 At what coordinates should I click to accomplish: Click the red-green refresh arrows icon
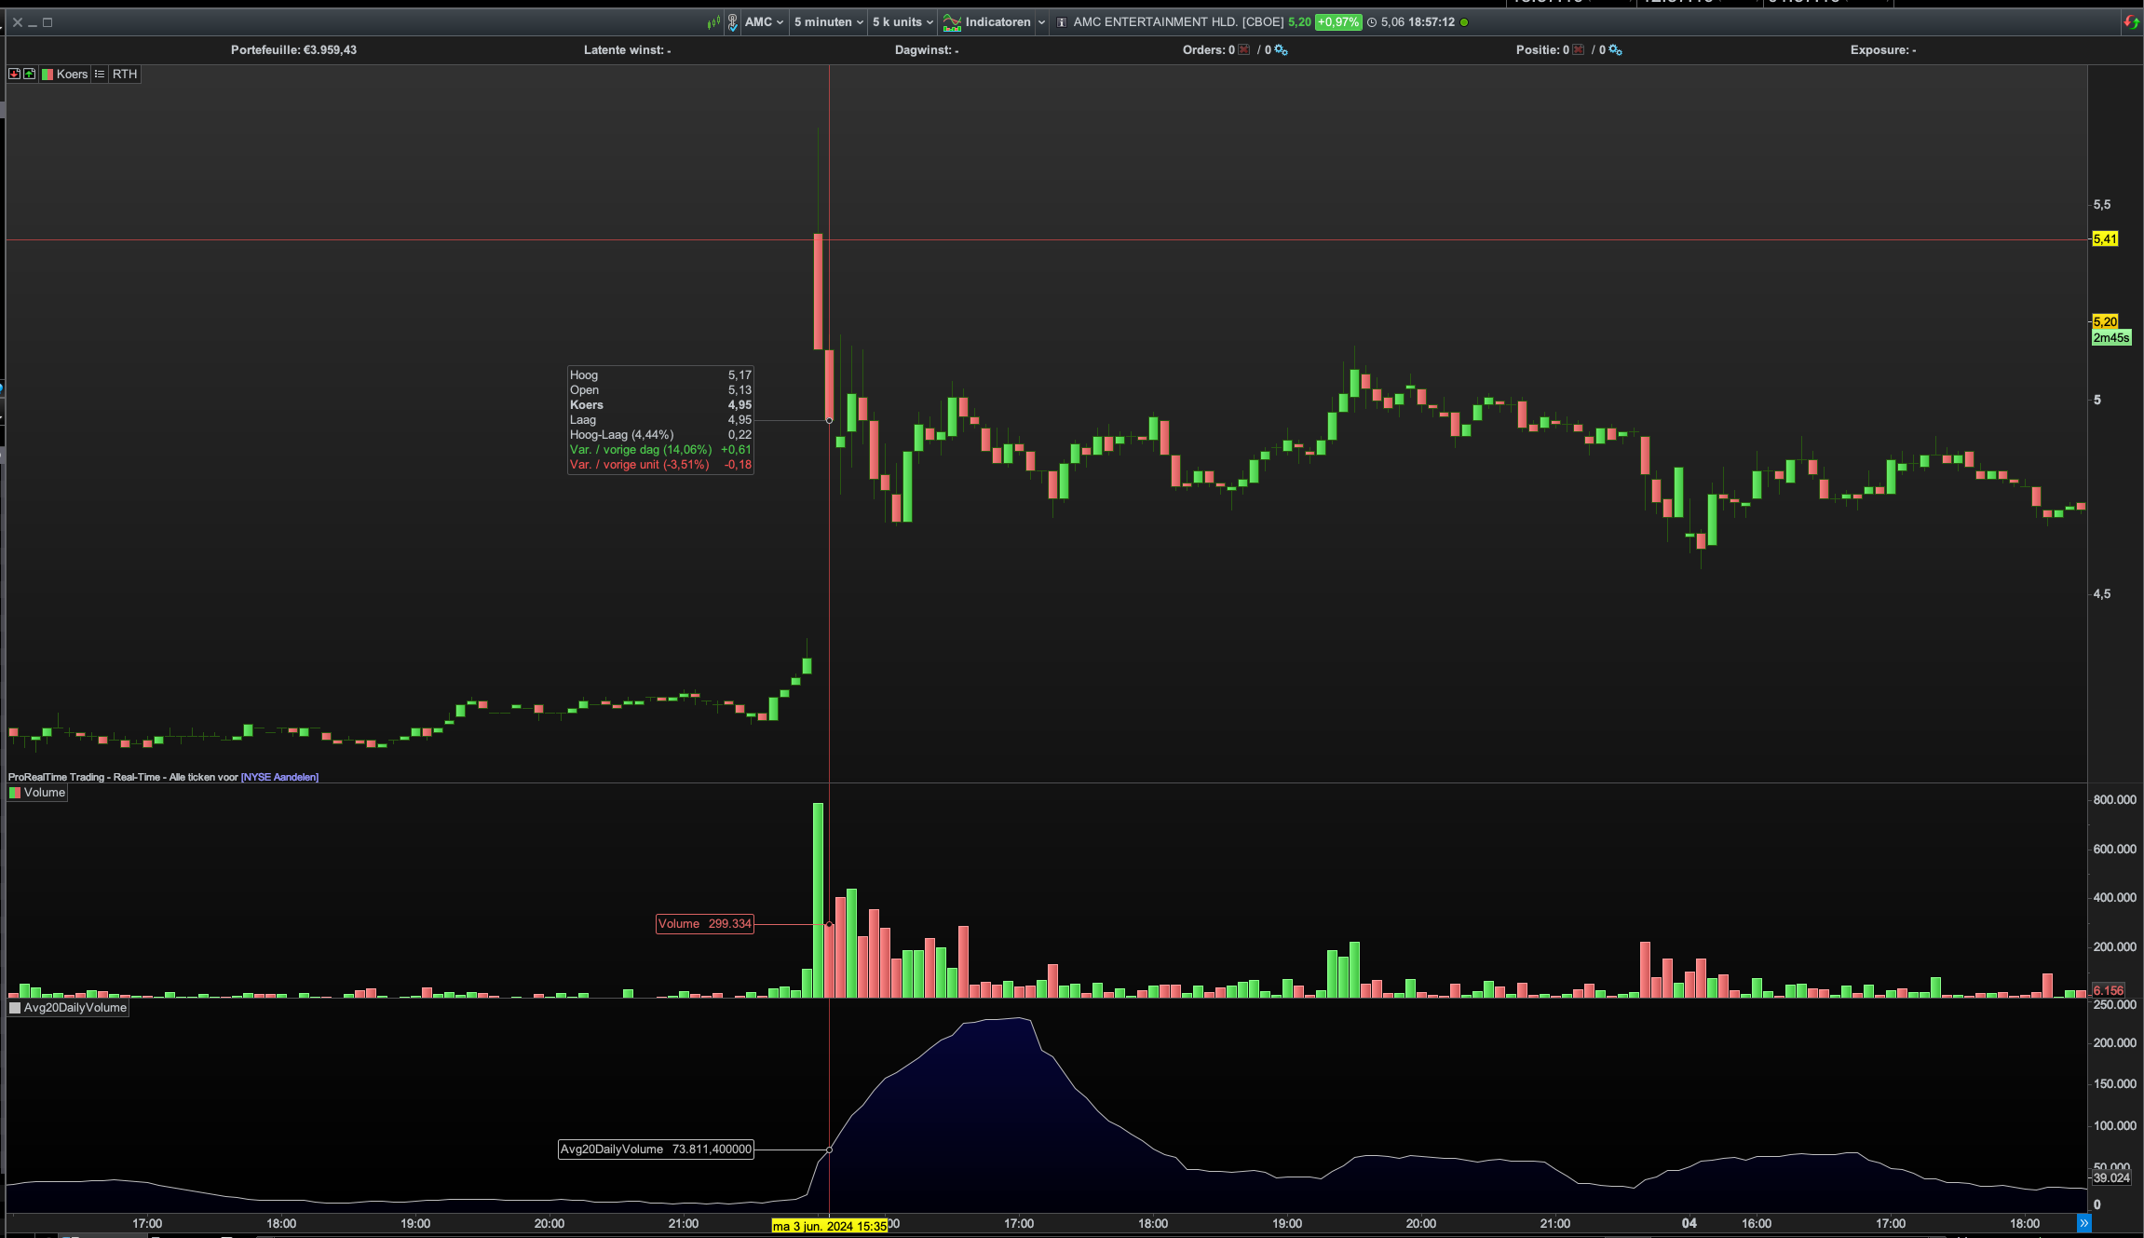tap(2131, 22)
